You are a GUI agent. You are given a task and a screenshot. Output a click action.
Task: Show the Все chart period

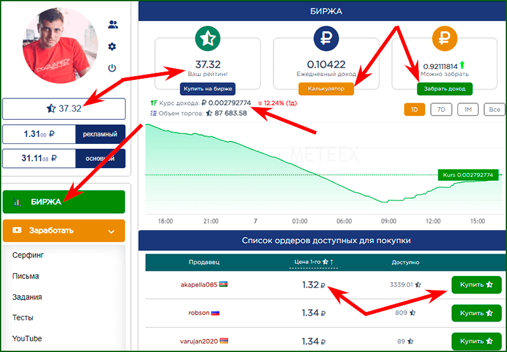[x=494, y=110]
